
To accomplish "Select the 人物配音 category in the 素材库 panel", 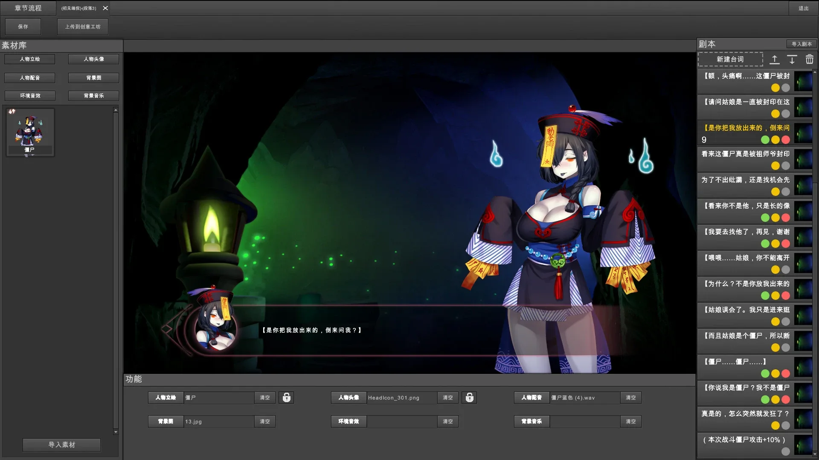I will [x=29, y=78].
